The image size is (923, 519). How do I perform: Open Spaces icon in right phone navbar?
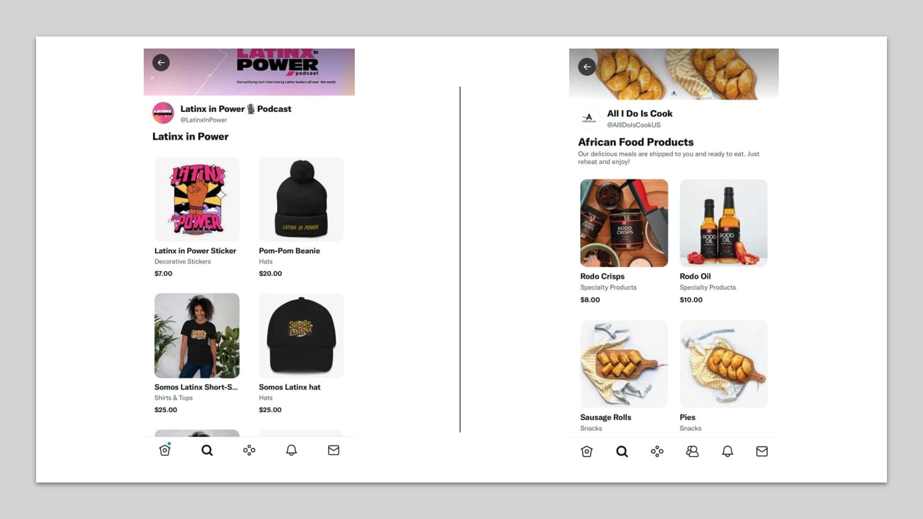657,451
